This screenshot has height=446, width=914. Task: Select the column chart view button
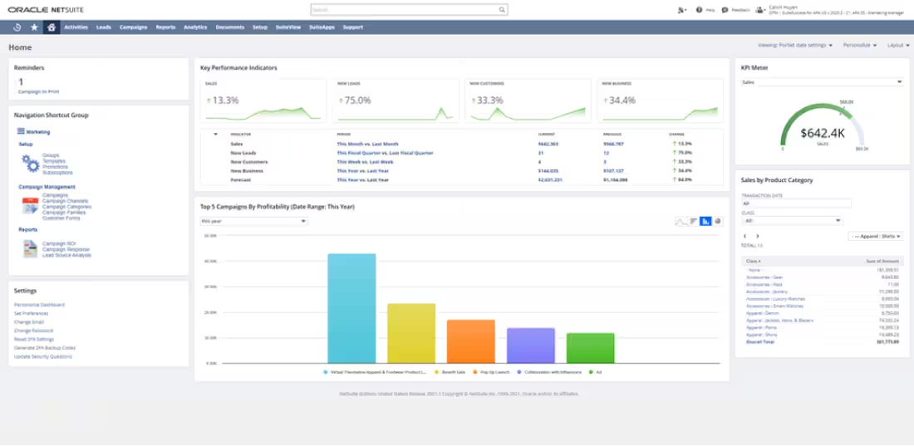[705, 221]
